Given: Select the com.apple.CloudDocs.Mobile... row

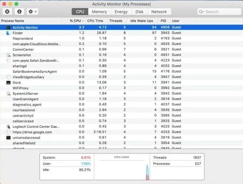Looking at the screenshot, I should (121, 44).
